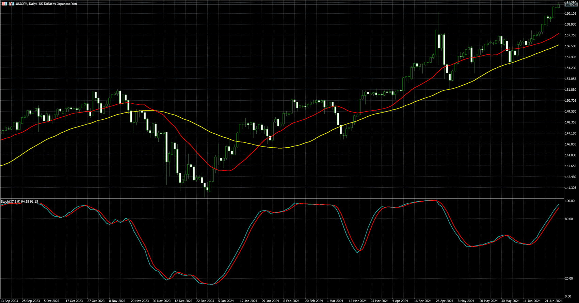Click the 150.705 price scale label
The height and width of the screenshot is (303, 579).
pos(570,101)
